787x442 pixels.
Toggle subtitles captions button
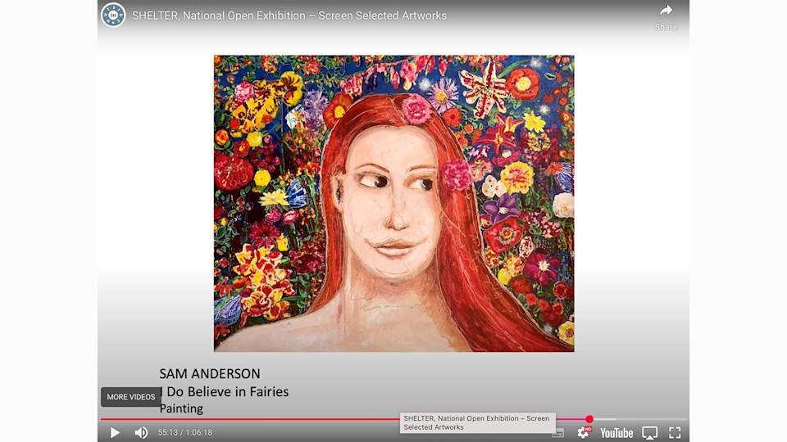[x=558, y=432]
